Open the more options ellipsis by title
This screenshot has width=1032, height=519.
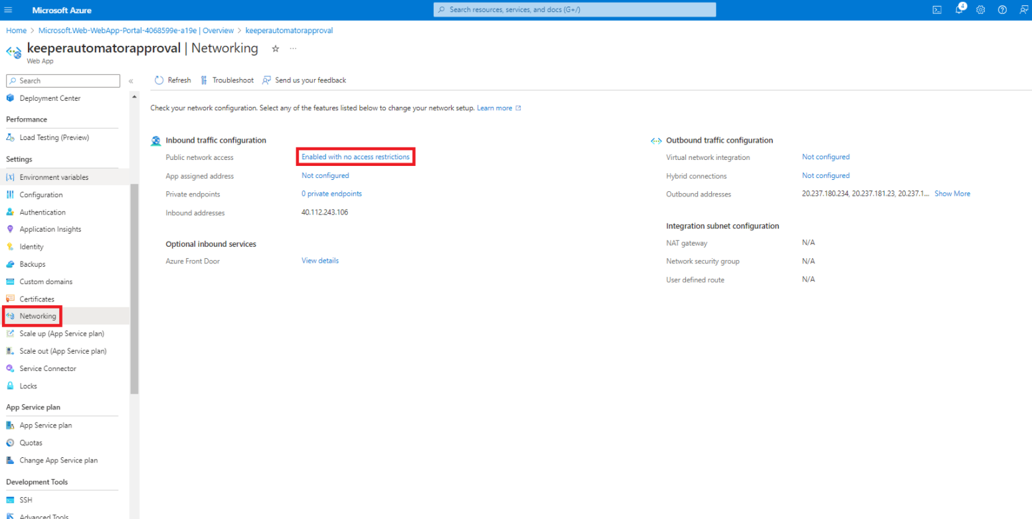coord(294,48)
